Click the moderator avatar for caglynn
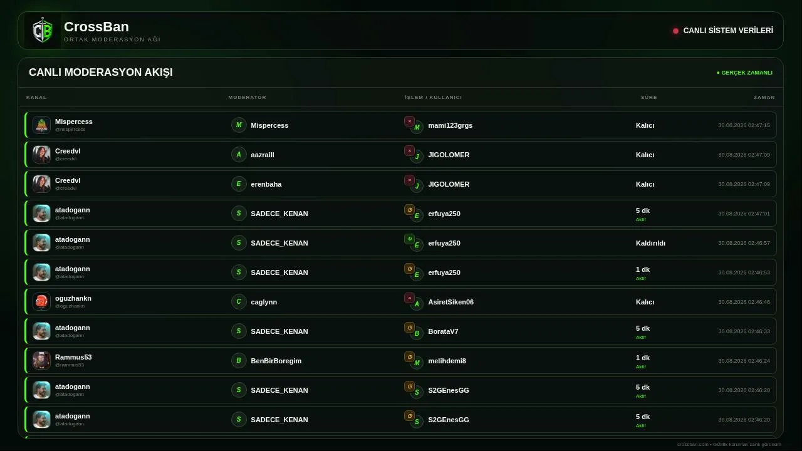Screen dimensions: 802x451 click(239, 301)
